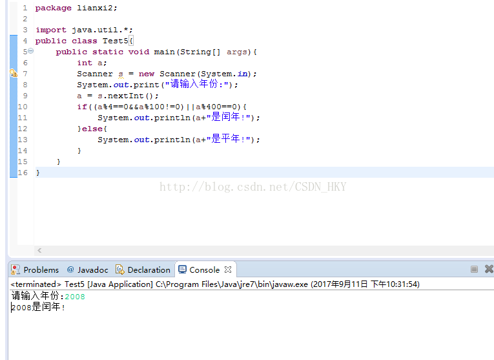Click the Remove Launch X icon in console
The height and width of the screenshot is (360, 494).
[x=489, y=269]
